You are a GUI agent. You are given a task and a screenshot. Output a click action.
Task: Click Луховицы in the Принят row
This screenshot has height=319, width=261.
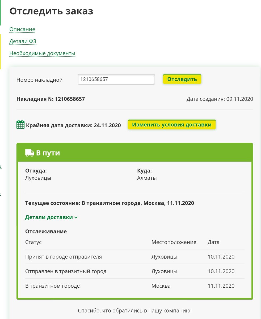tap(164, 257)
